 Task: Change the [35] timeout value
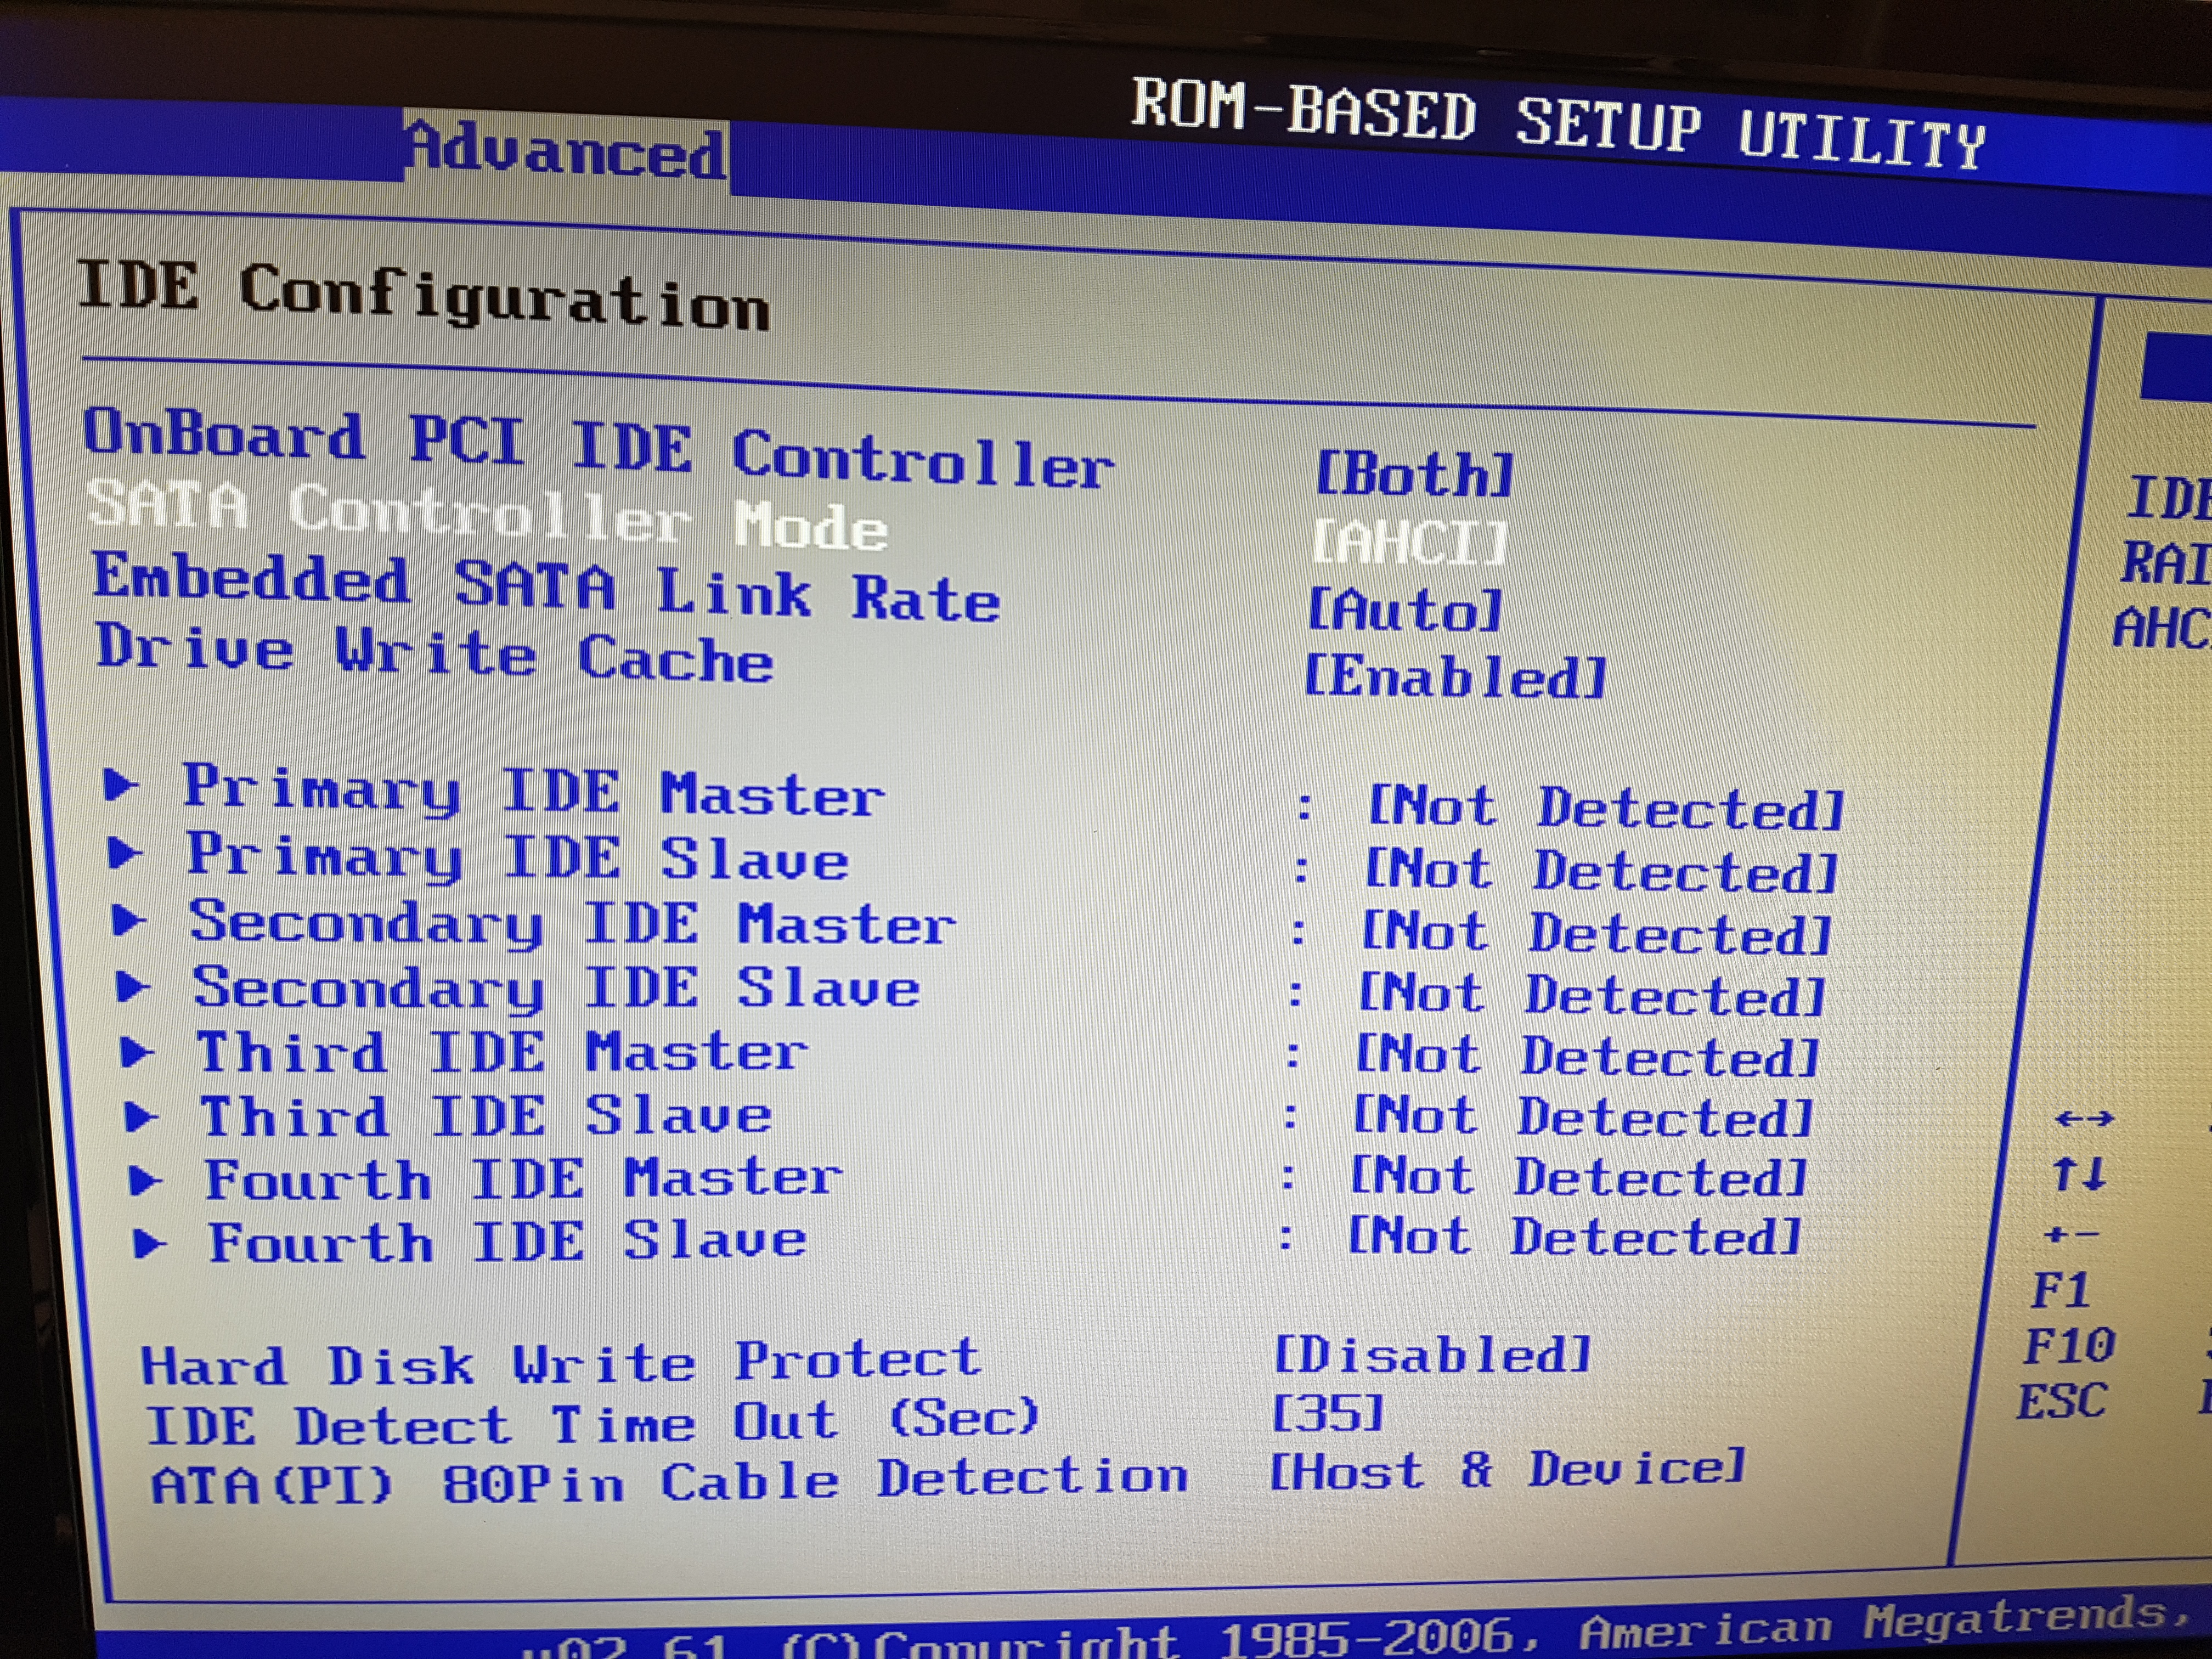(1328, 1414)
